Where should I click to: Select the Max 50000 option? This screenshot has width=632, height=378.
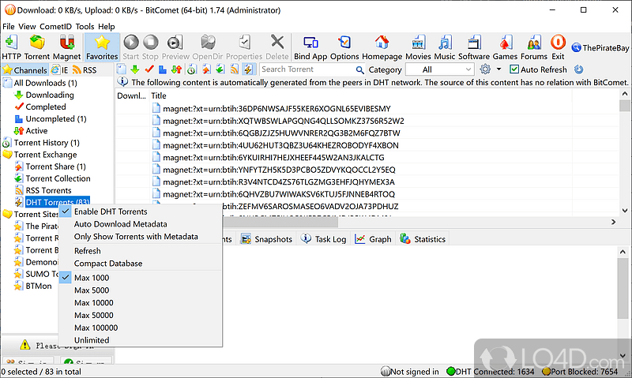(141, 315)
